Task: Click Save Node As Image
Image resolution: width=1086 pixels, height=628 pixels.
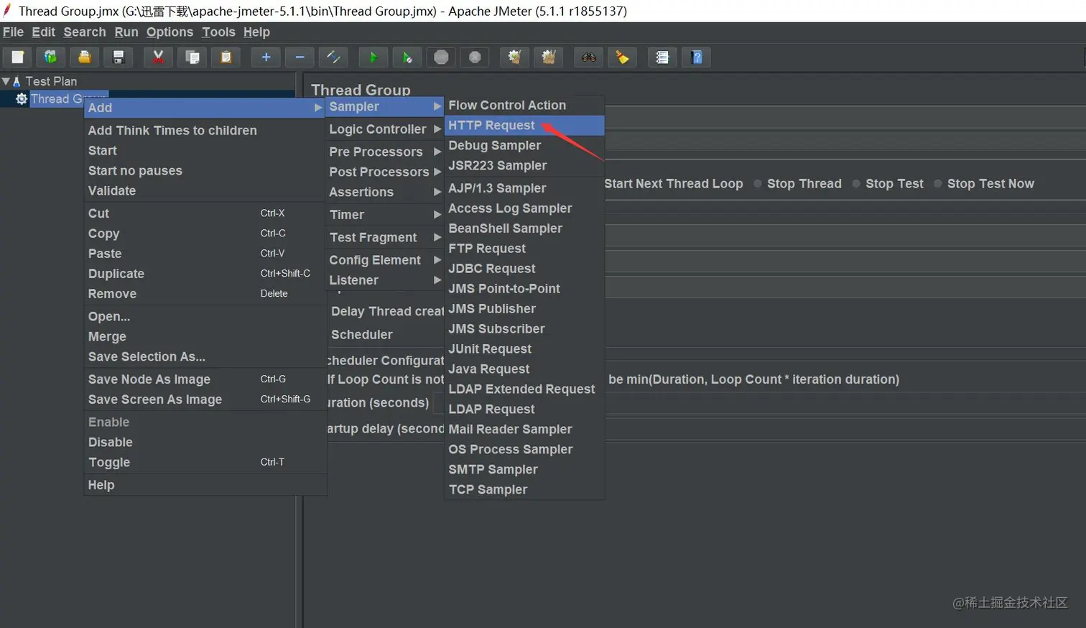Action: click(x=205, y=379)
